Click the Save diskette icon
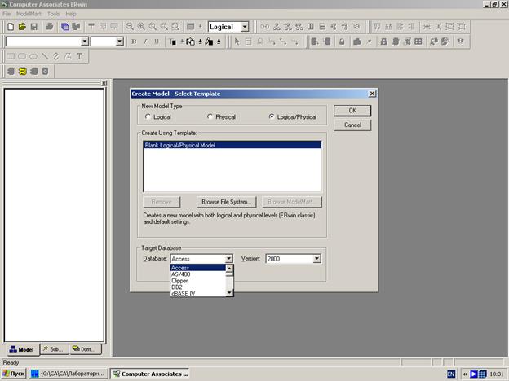This screenshot has width=509, height=381. 33,27
